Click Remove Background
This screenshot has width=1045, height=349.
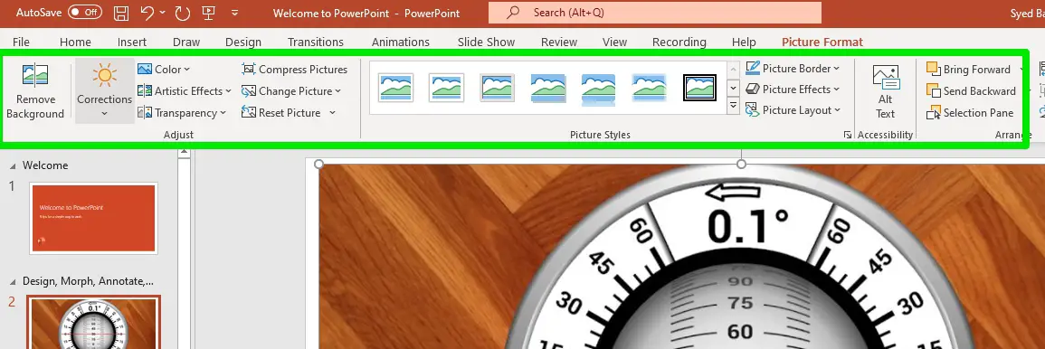tap(35, 92)
